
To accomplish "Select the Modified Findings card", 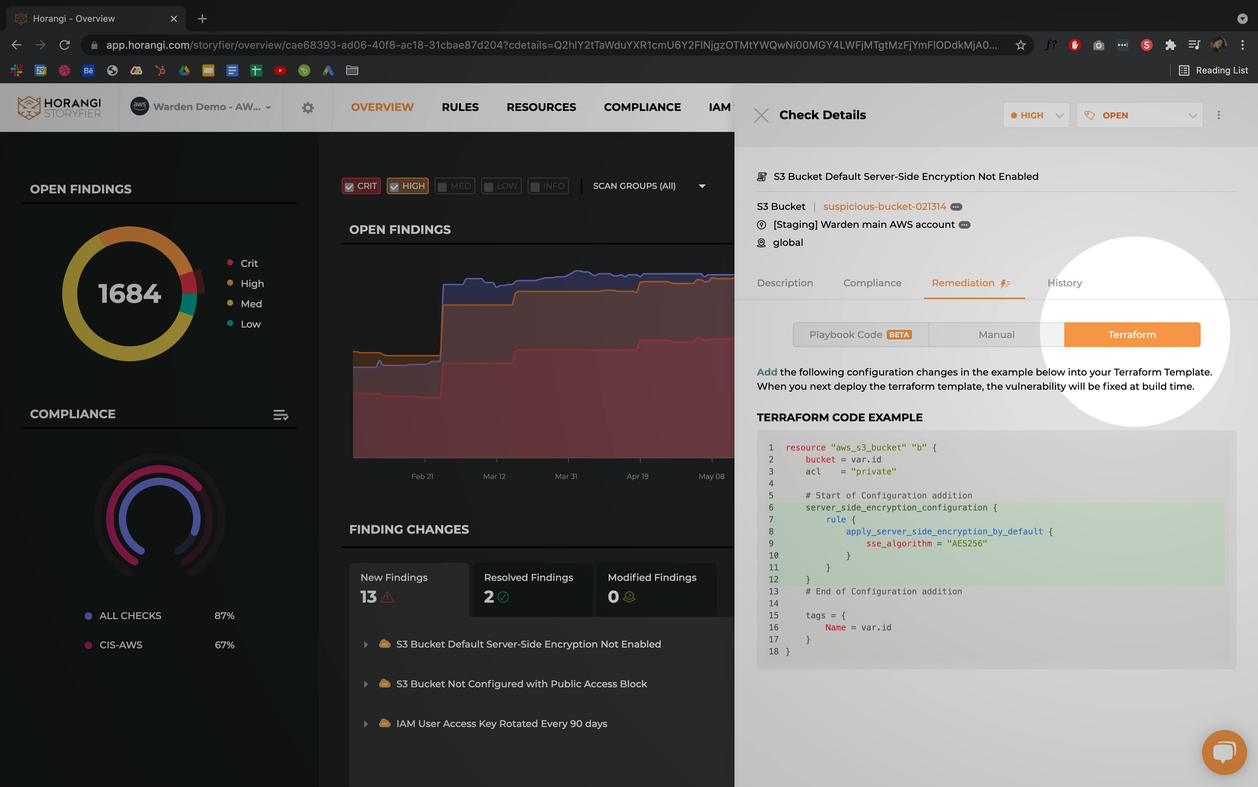I will click(656, 590).
